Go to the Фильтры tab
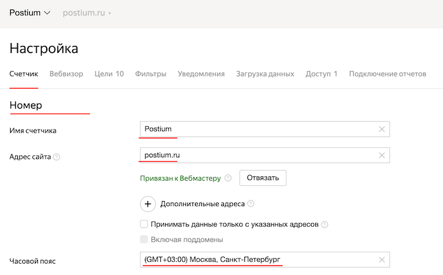The image size is (443, 275). pyautogui.click(x=151, y=74)
